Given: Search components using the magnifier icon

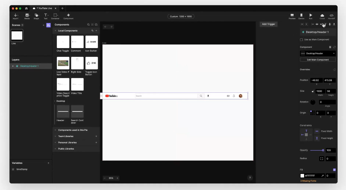Looking at the screenshot, I should [x=88, y=25].
